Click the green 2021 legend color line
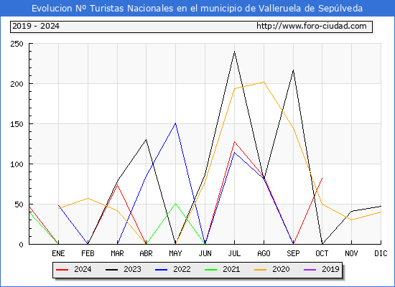The image size is (395, 287). point(211,270)
